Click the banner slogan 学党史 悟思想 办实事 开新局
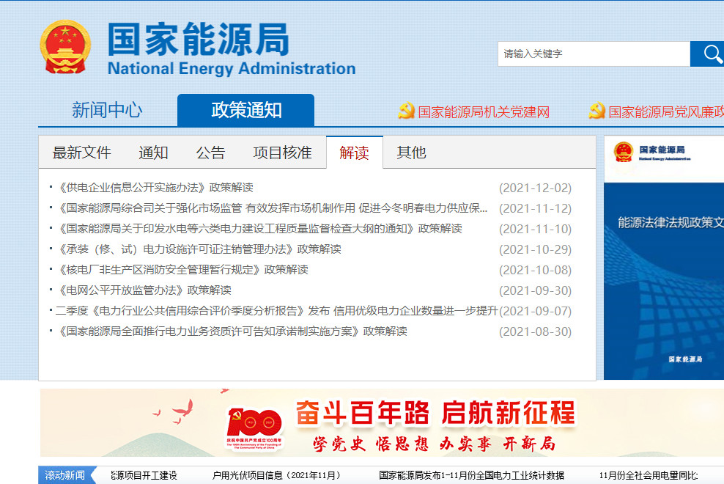 [434, 444]
